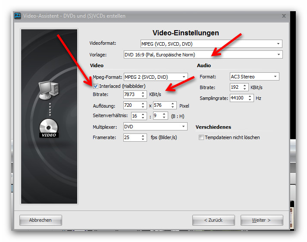Increase video Bitrate with up arrow
This screenshot has height=242, width=307.
click(143, 93)
